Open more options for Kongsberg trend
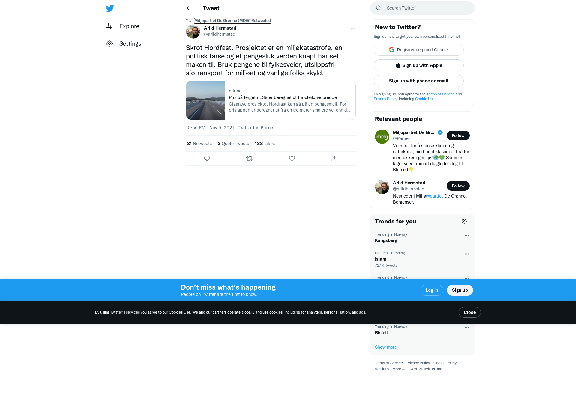 pyautogui.click(x=467, y=235)
